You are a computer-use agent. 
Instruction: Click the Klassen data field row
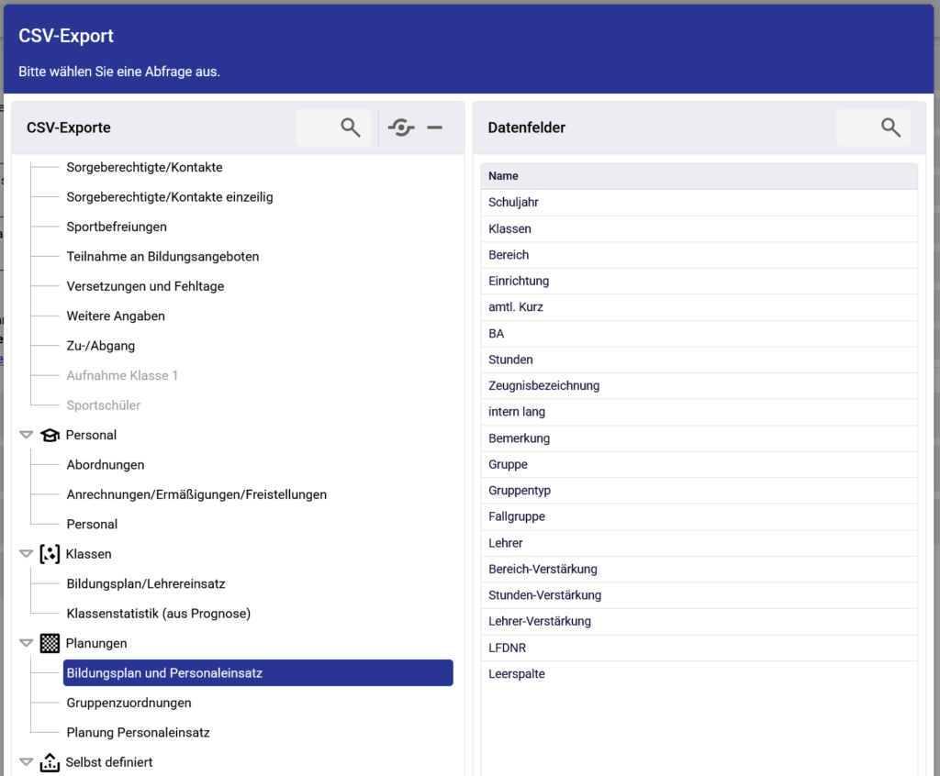click(699, 229)
